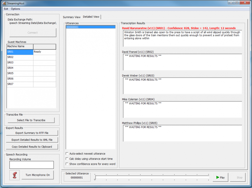Click the Connect button
Screen dimensions: 252x188
point(33,33)
